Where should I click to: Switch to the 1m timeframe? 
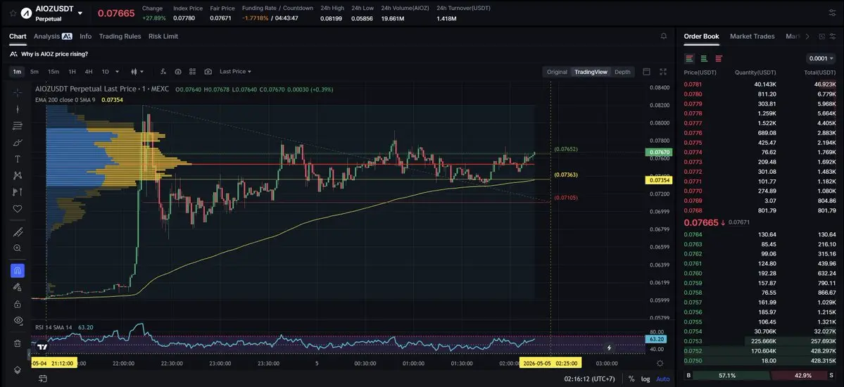(x=17, y=72)
